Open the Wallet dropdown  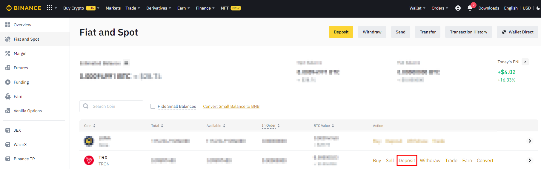pos(417,8)
